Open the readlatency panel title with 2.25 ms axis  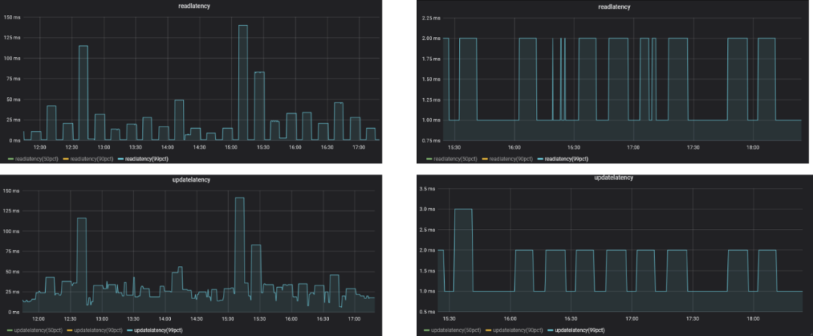[614, 6]
